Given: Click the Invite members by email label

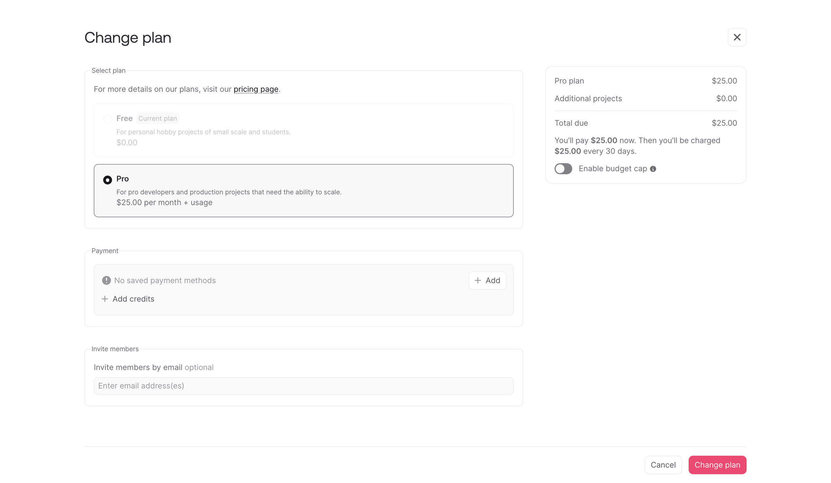Looking at the screenshot, I should click(138, 367).
